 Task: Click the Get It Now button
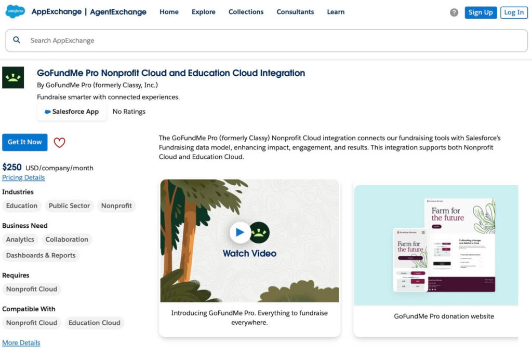(x=25, y=142)
